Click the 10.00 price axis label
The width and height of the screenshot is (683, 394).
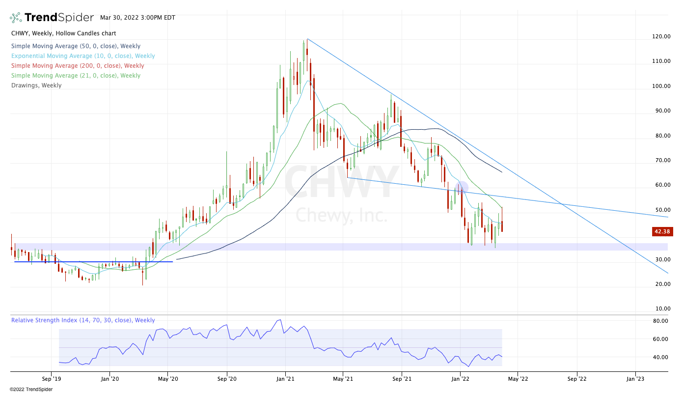click(x=663, y=309)
